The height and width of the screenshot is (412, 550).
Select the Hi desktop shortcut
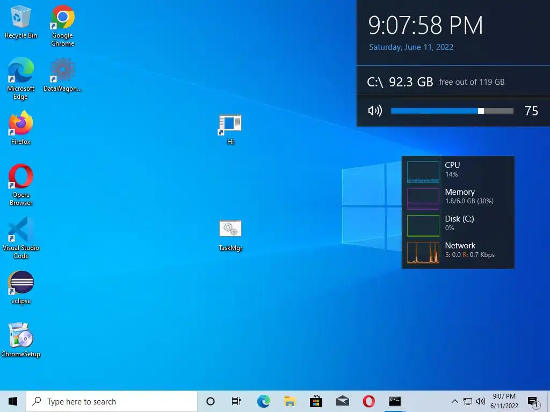[230, 129]
